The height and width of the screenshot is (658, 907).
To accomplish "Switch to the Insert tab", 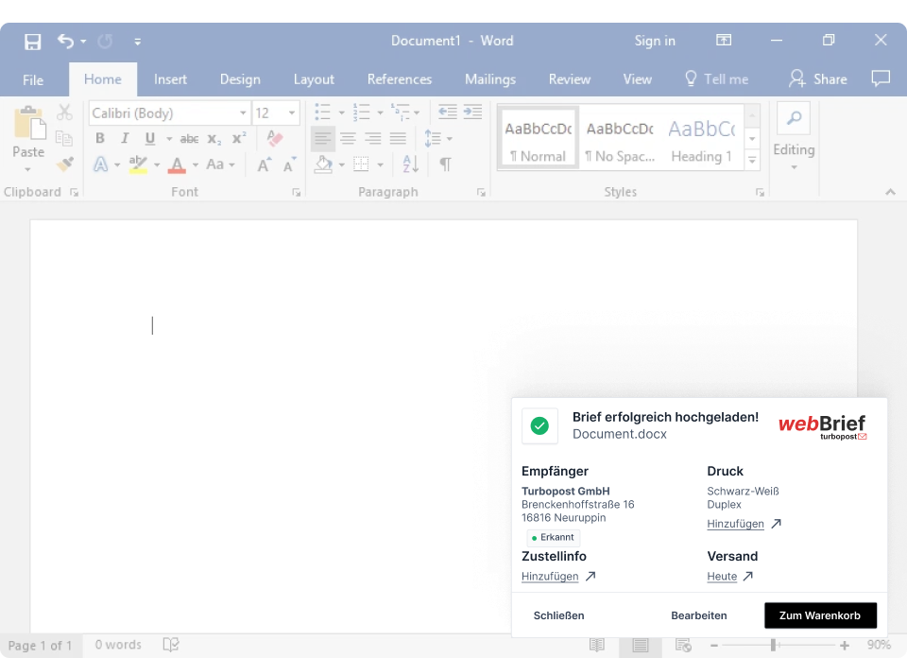I will point(170,79).
